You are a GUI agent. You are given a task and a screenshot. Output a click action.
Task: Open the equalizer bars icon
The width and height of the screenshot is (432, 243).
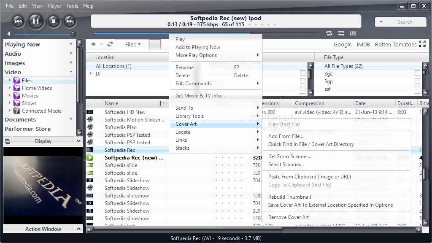tap(353, 33)
